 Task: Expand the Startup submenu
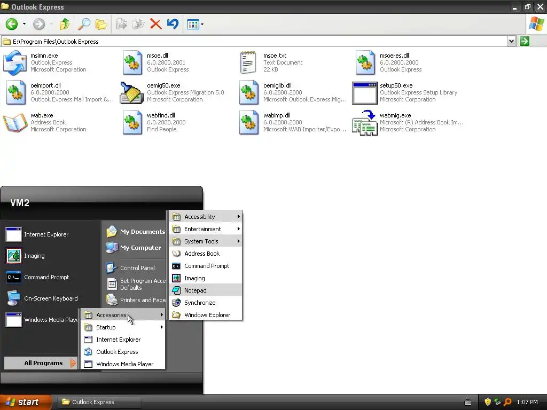123,327
